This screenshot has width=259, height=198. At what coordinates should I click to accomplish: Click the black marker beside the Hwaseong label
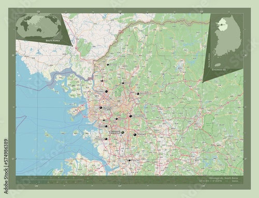tap(106, 139)
